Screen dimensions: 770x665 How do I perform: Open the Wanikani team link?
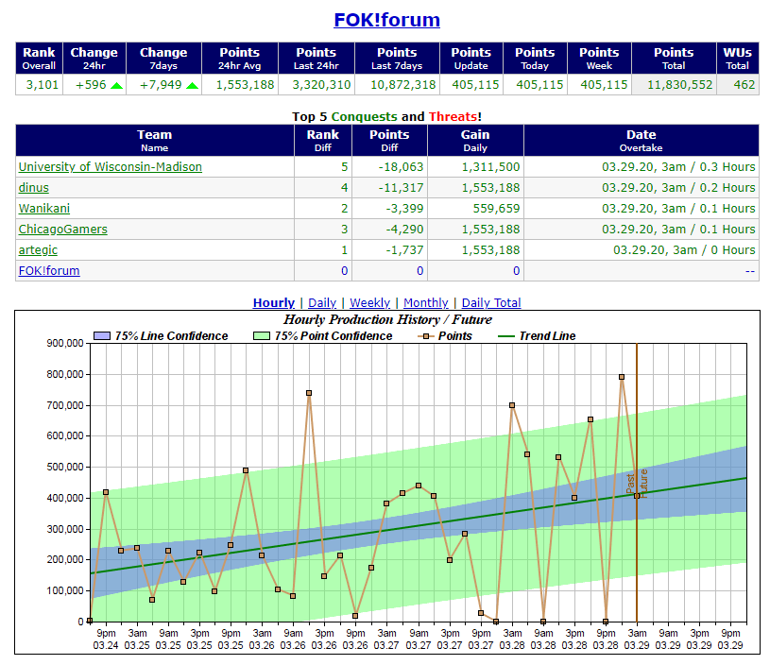(x=44, y=208)
